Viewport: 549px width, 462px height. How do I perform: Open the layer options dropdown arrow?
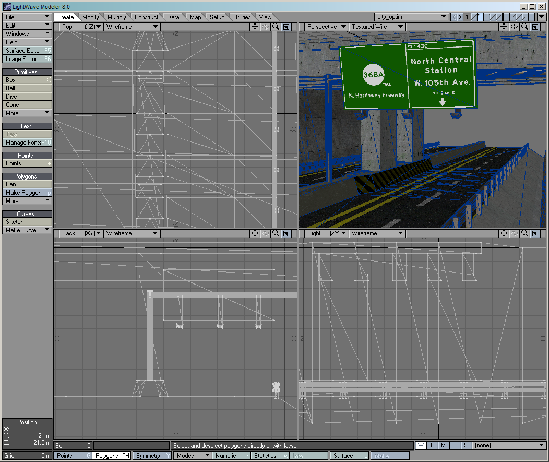(541, 17)
